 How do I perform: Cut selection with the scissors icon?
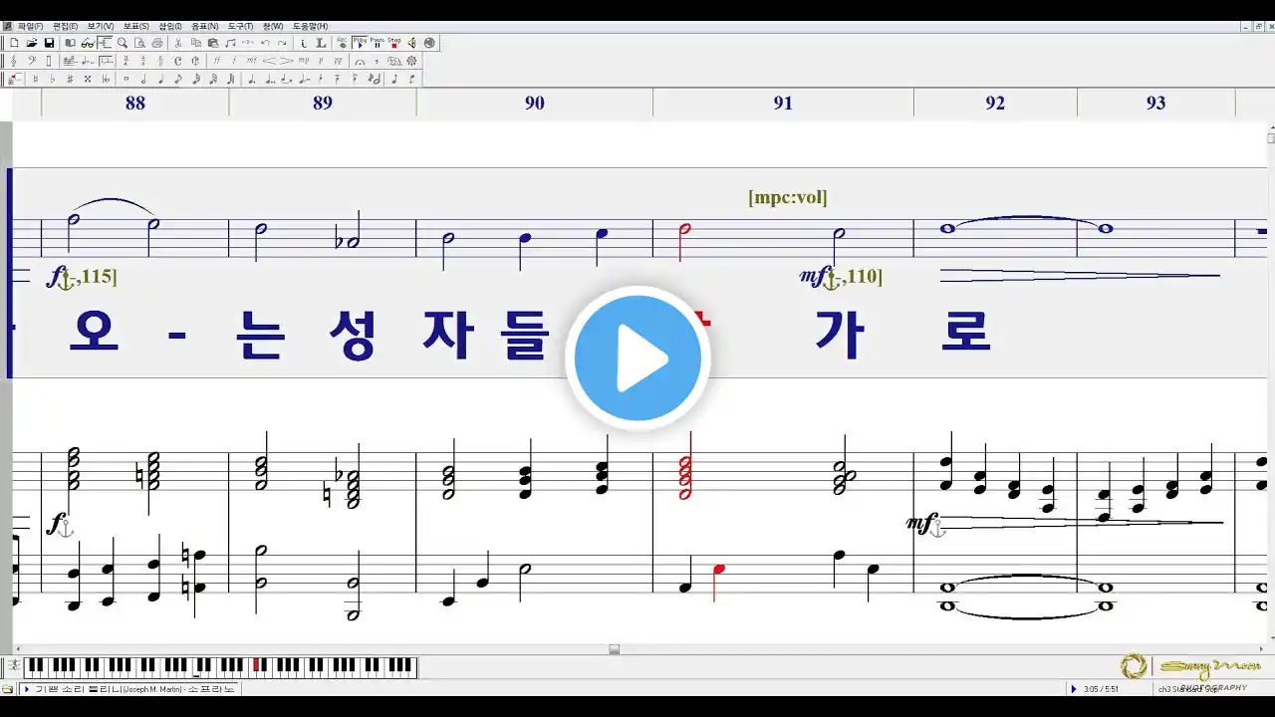coord(178,43)
